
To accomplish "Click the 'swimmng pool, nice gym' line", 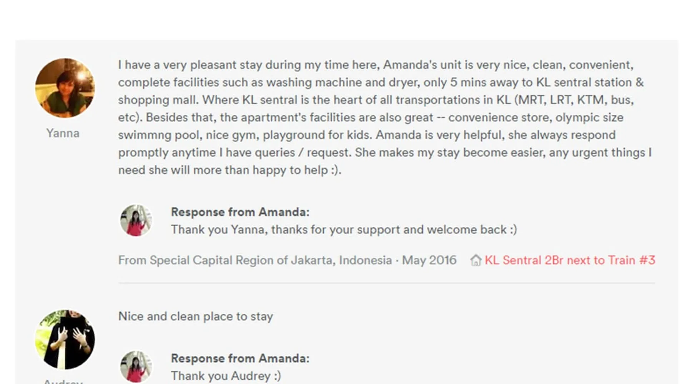I will [367, 135].
